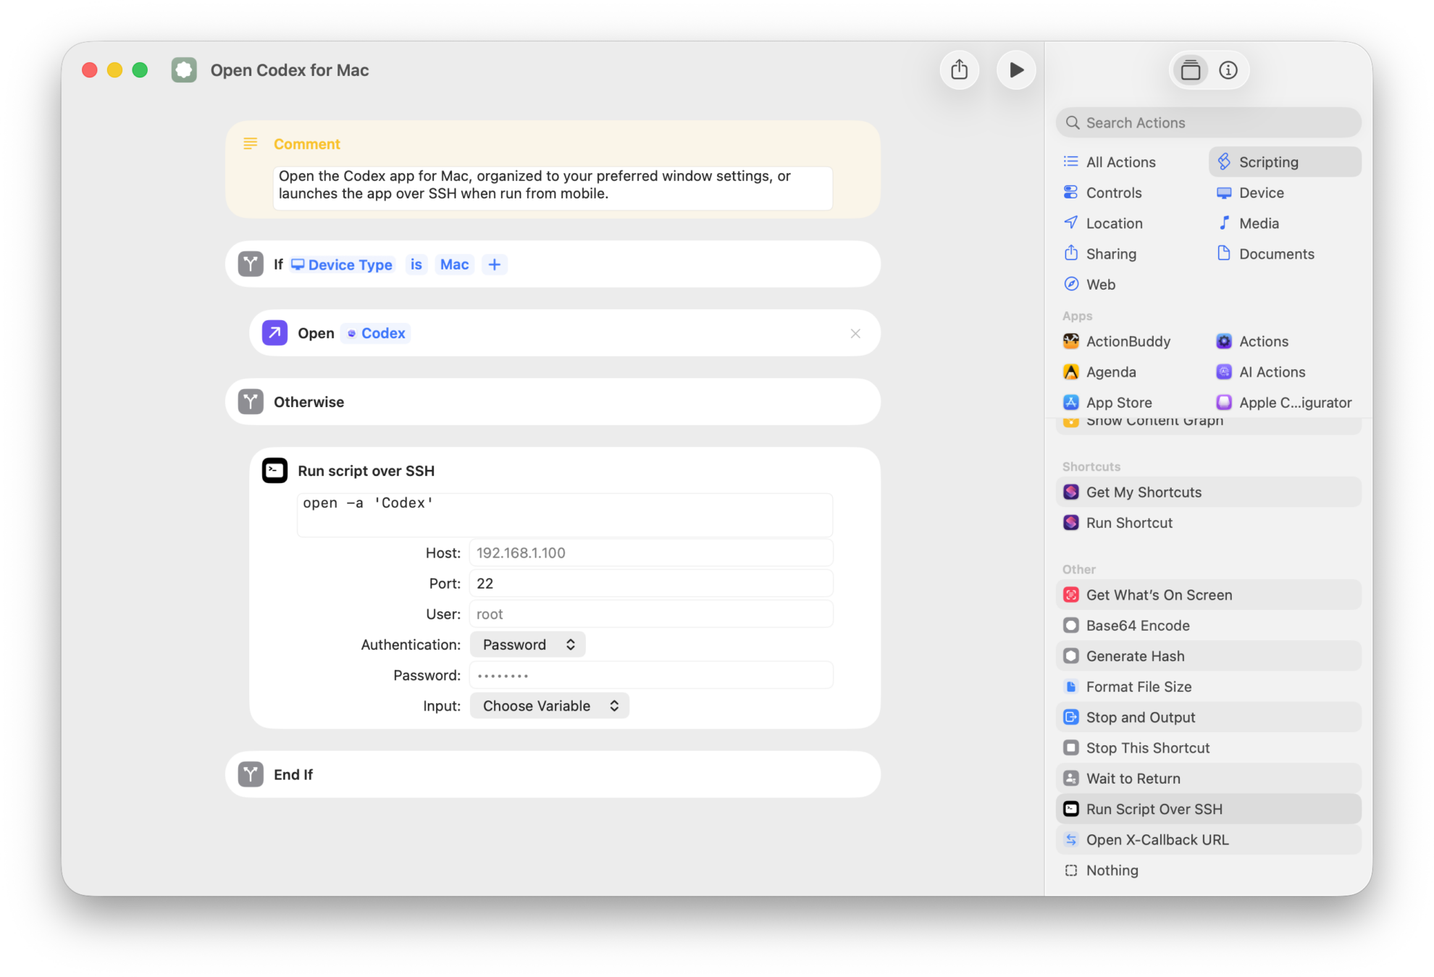
Task: Click the Comment action lines icon
Action: click(251, 143)
